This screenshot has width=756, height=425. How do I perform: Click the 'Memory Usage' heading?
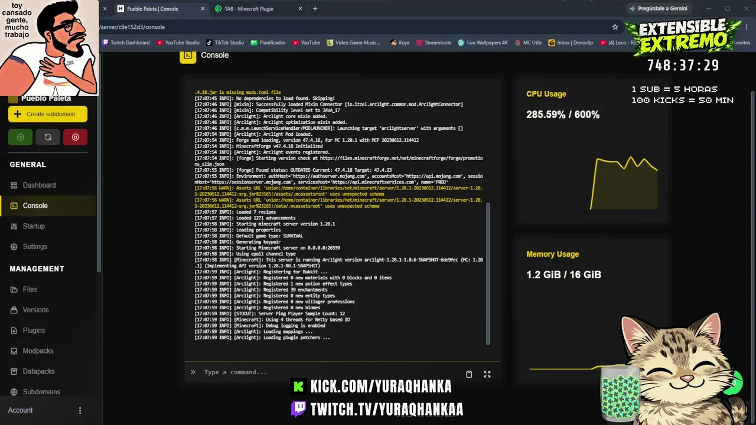pos(552,254)
